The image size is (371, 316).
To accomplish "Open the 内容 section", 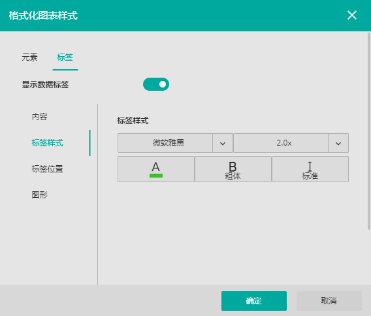I will (x=39, y=117).
